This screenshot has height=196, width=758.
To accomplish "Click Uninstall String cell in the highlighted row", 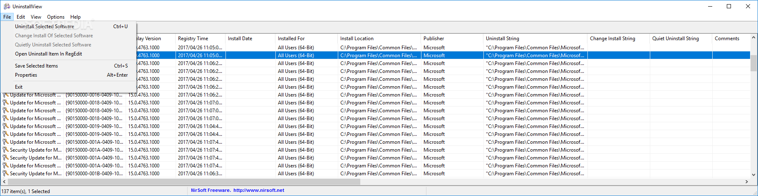I will coord(535,56).
